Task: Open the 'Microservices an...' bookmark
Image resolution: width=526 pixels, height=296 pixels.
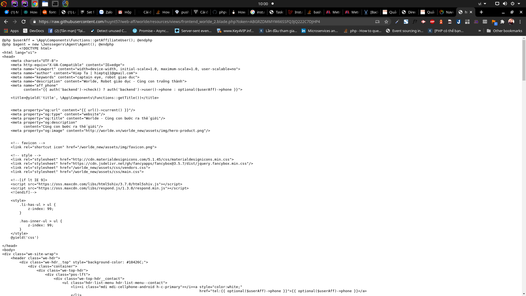Action: click(319, 31)
